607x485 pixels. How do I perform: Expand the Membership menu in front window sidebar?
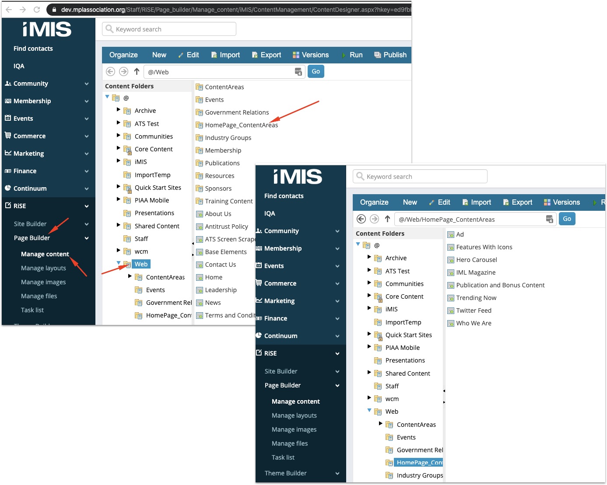(x=337, y=248)
